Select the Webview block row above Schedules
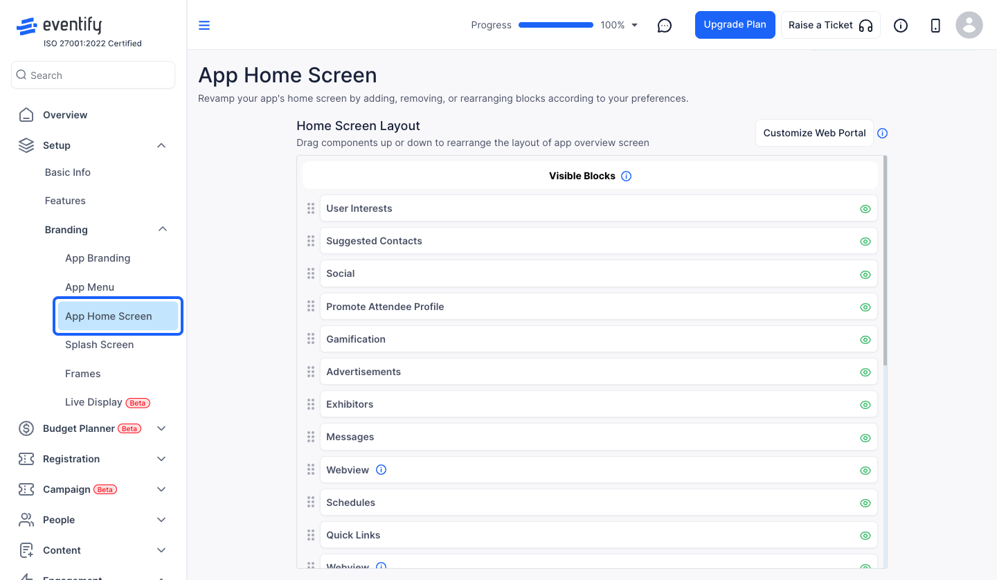The height and width of the screenshot is (580, 997). coord(598,470)
